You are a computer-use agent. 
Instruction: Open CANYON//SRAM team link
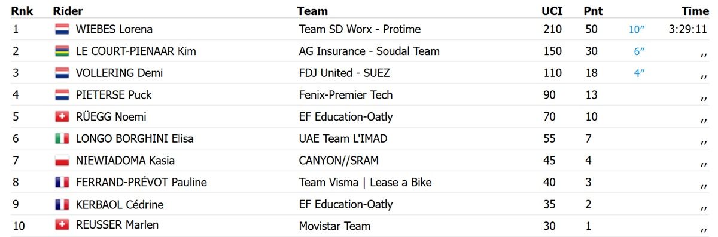pos(339,161)
